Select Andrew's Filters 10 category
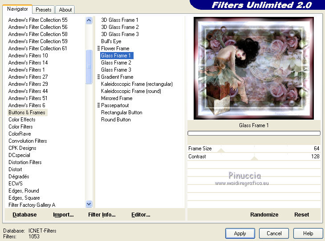Screen dimensions: 325x241 [28, 56]
